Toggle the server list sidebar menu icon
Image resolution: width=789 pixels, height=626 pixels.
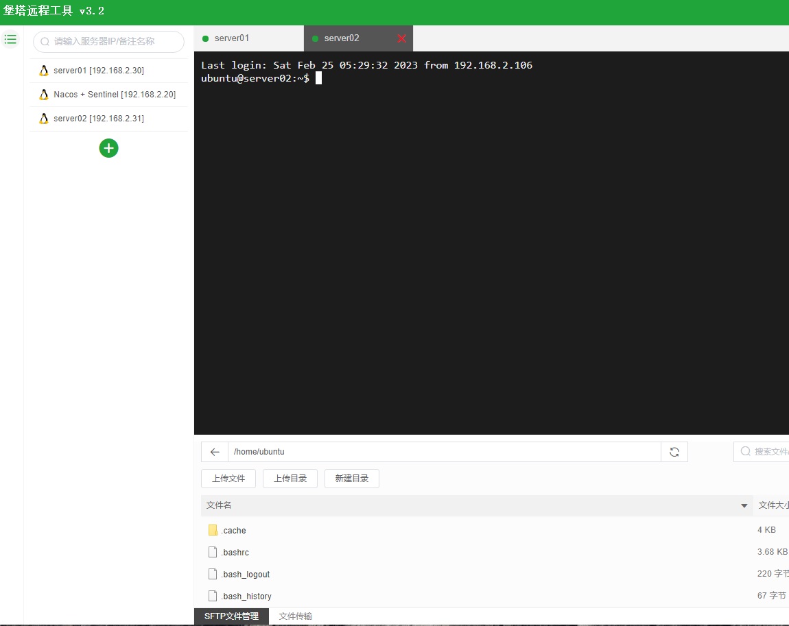(x=10, y=40)
